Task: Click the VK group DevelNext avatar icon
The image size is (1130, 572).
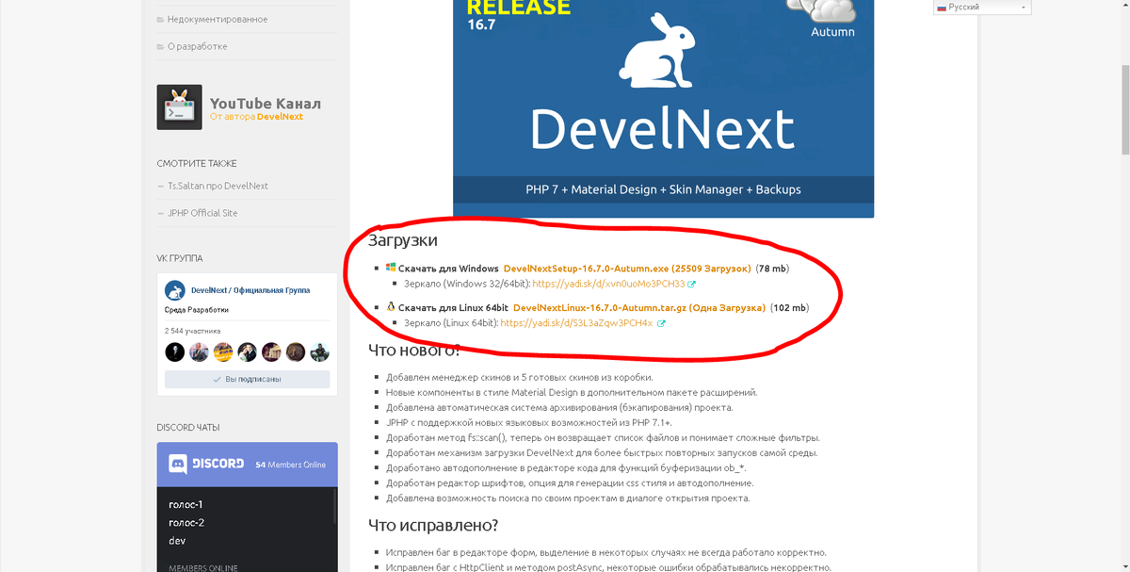Action: (174, 291)
